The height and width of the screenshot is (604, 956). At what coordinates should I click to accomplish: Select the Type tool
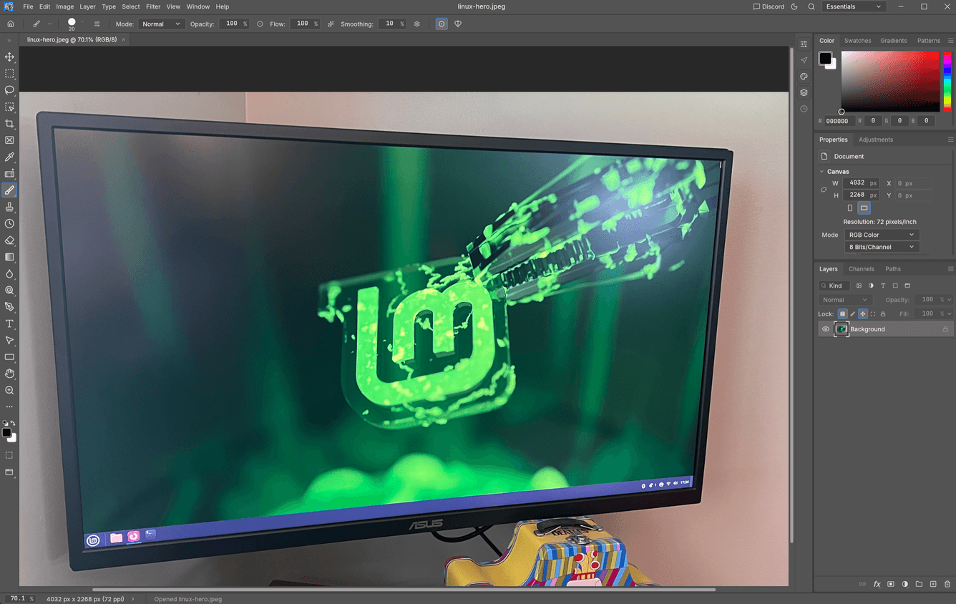pos(9,324)
